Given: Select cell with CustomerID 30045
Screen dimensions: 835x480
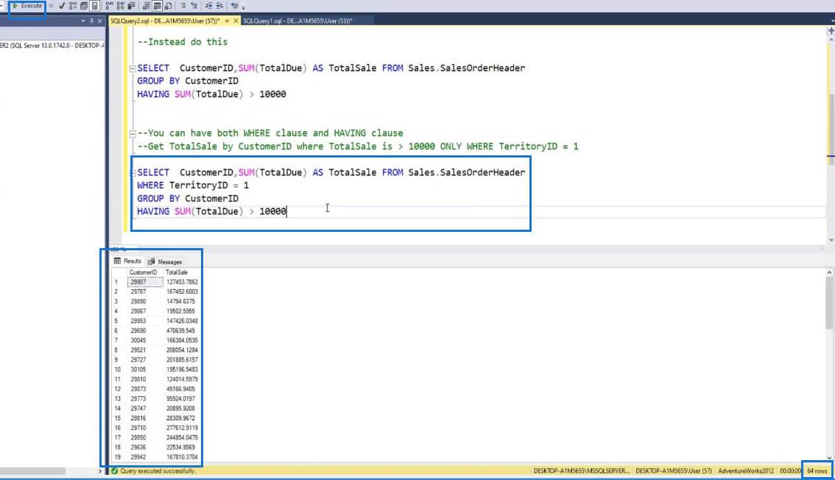Looking at the screenshot, I should click(145, 341).
